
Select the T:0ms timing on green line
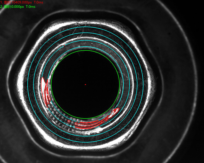(32, 6)
